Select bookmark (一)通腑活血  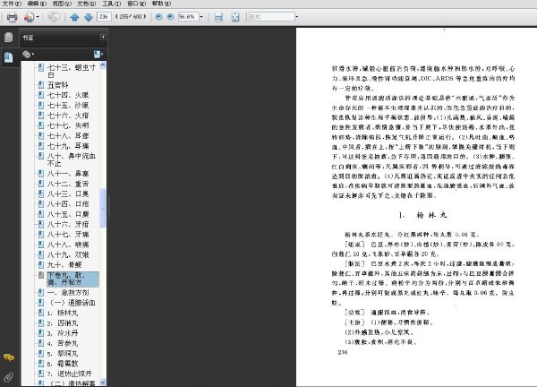click(72, 303)
